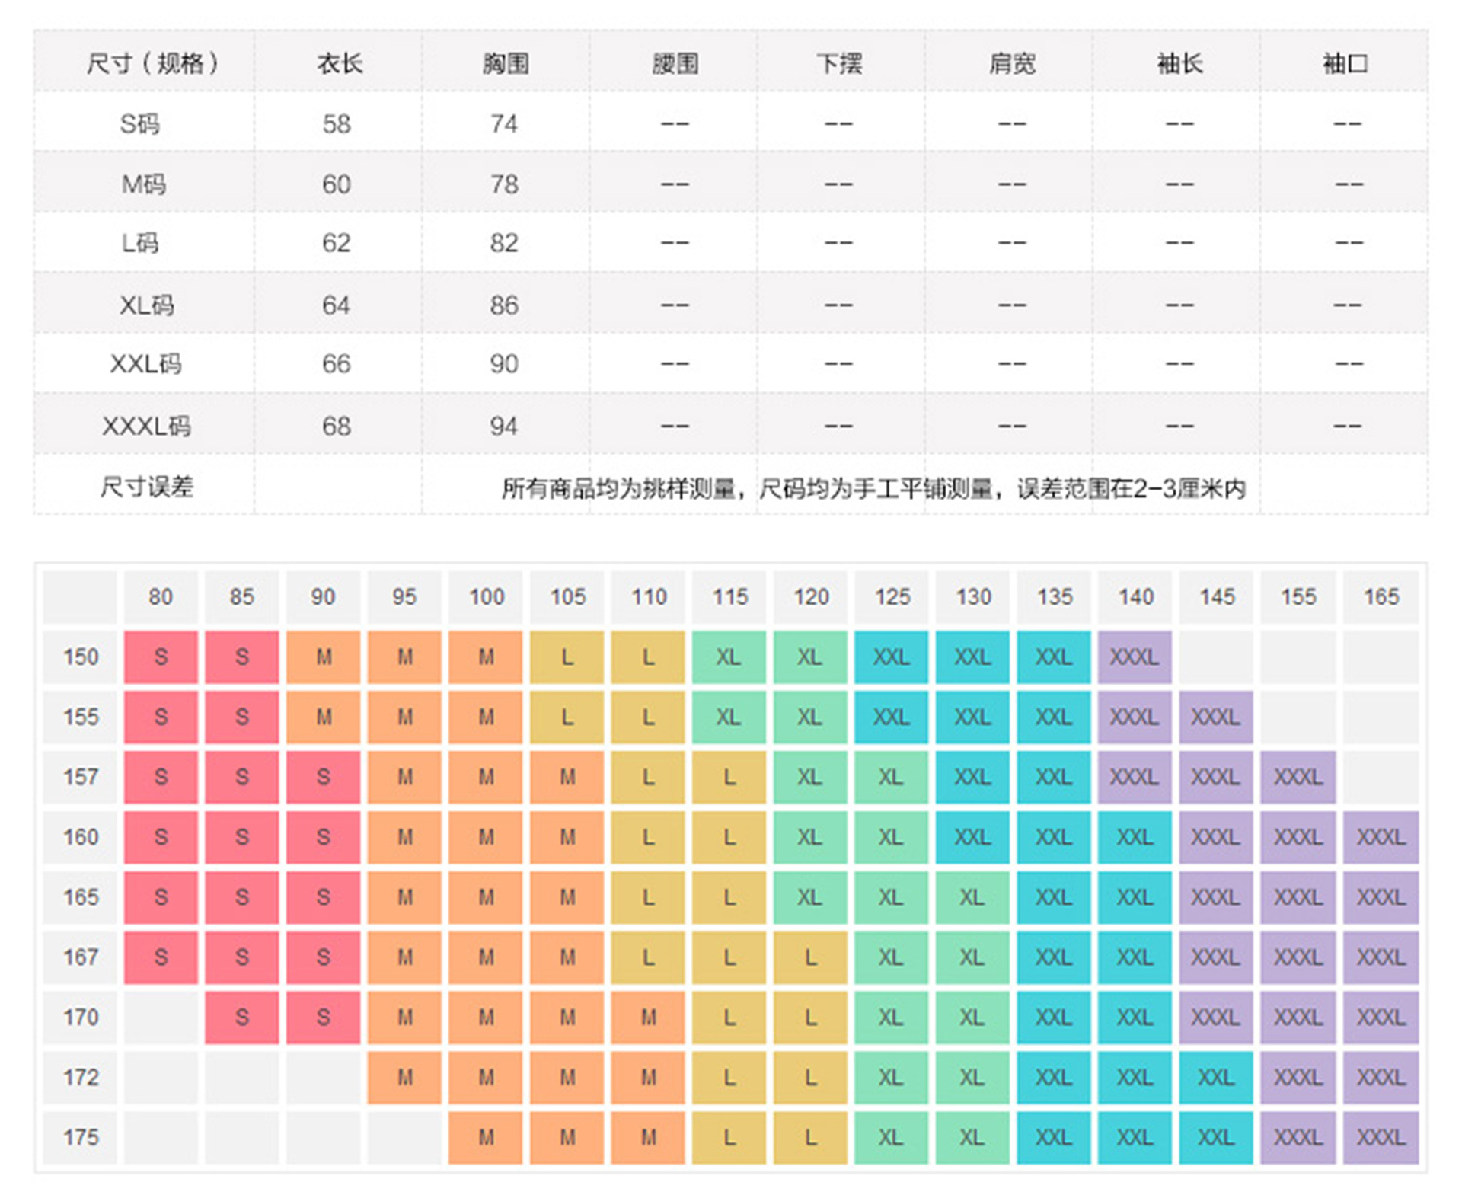Viewport: 1462px width, 1195px height.
Task: Select weight column header 145
Action: pyautogui.click(x=1216, y=596)
